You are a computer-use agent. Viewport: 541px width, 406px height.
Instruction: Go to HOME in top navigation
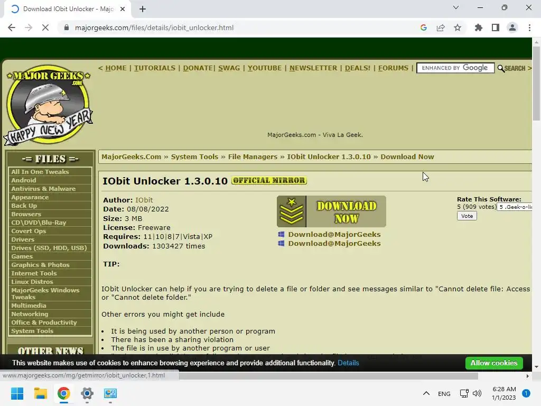[116, 68]
